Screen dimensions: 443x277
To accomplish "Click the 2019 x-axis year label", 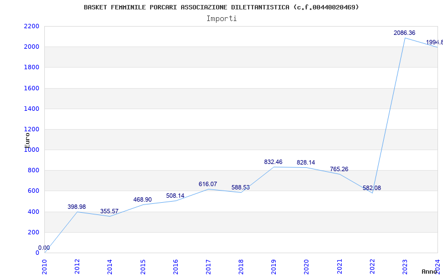I will [274, 267].
